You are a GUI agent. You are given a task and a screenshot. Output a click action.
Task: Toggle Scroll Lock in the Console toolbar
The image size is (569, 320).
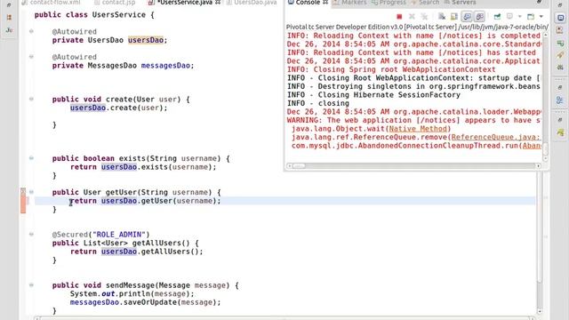[x=454, y=17]
